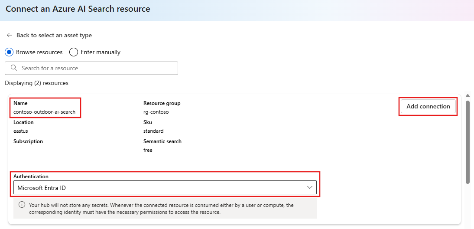Click the magnifier icon in search box

(13, 68)
